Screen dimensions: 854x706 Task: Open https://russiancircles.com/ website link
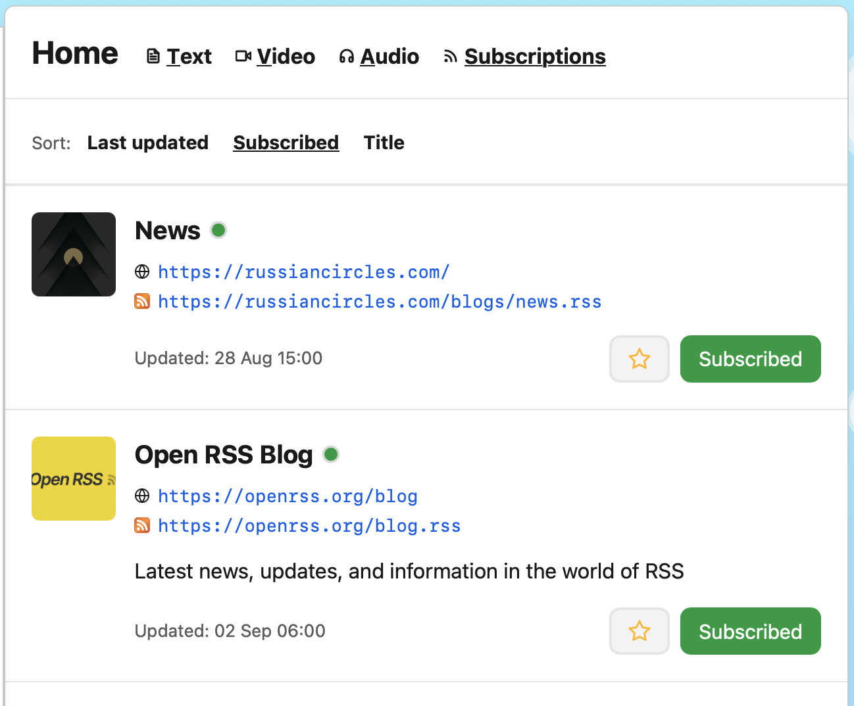click(304, 271)
